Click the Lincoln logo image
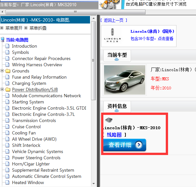The width and height of the screenshot is (196, 187). coord(112,36)
